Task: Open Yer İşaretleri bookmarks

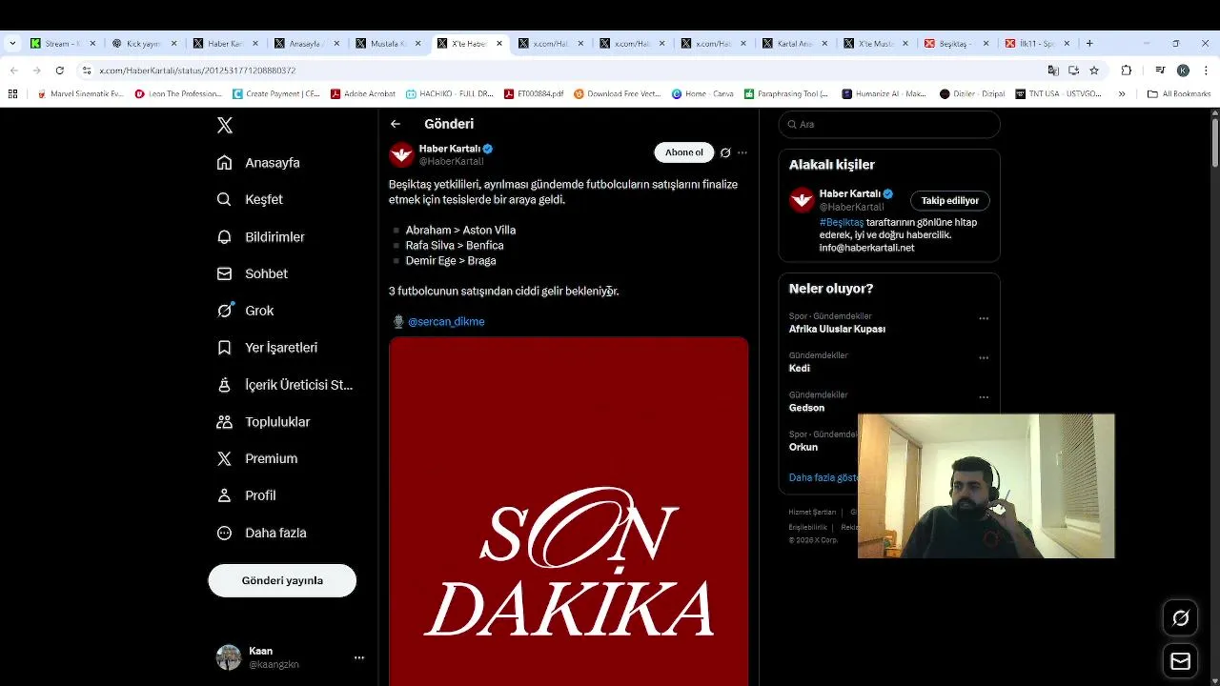Action: (267, 348)
